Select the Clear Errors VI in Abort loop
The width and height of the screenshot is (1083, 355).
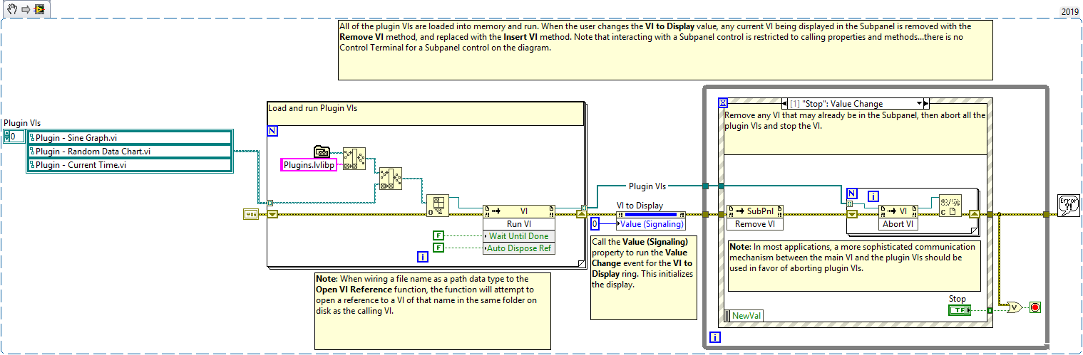(x=950, y=205)
